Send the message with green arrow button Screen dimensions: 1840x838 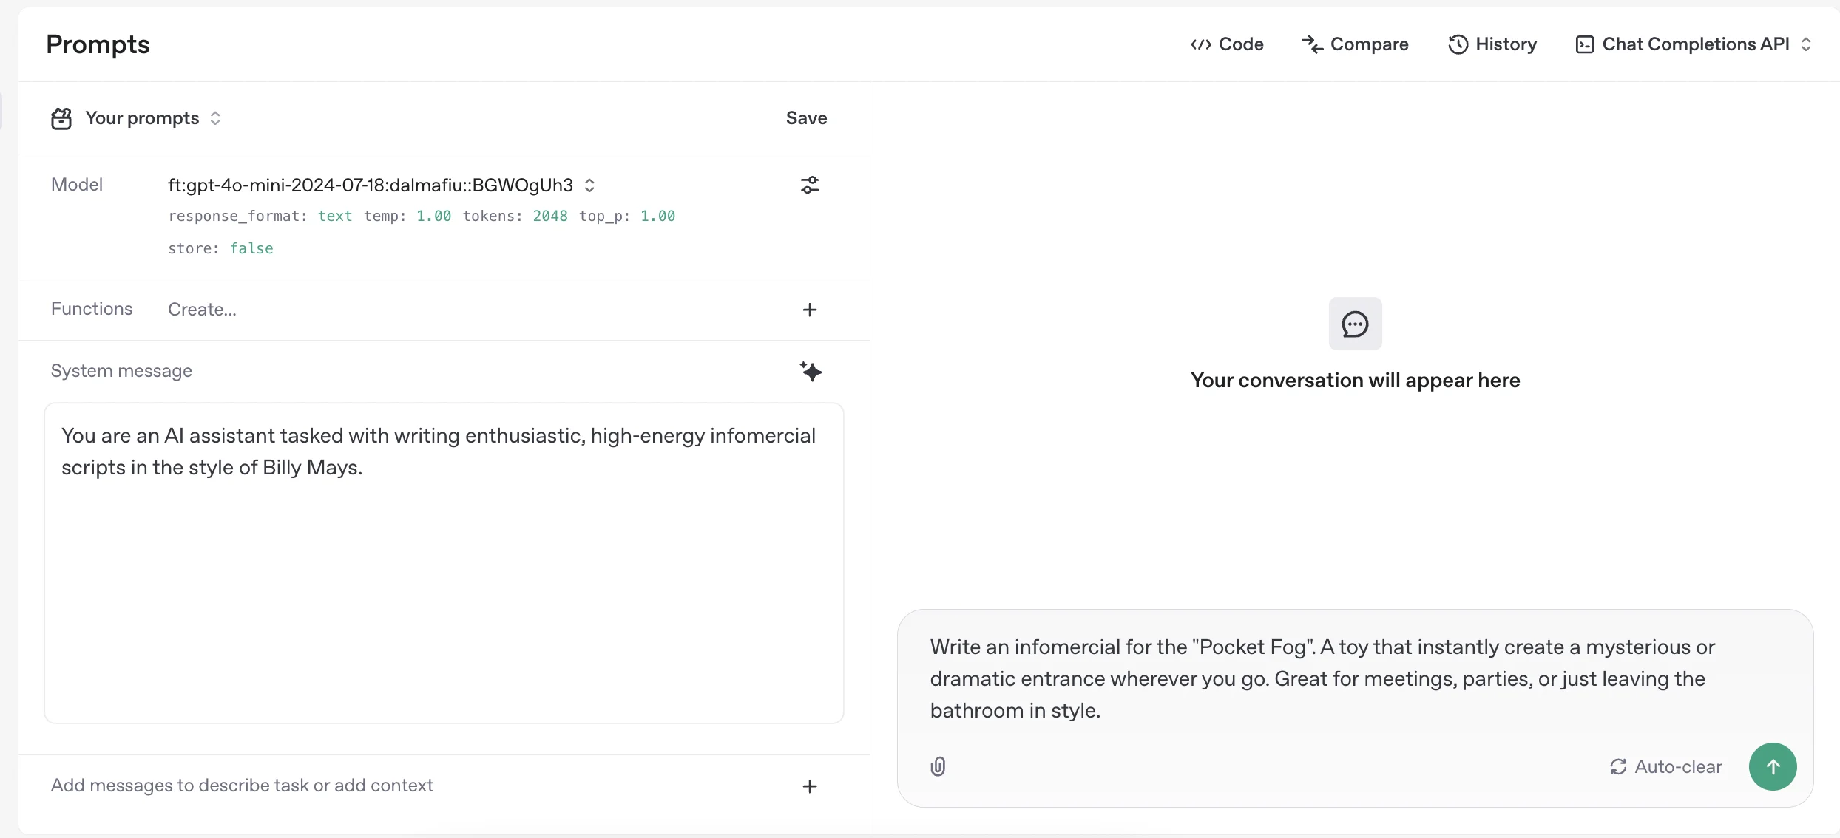click(1772, 766)
